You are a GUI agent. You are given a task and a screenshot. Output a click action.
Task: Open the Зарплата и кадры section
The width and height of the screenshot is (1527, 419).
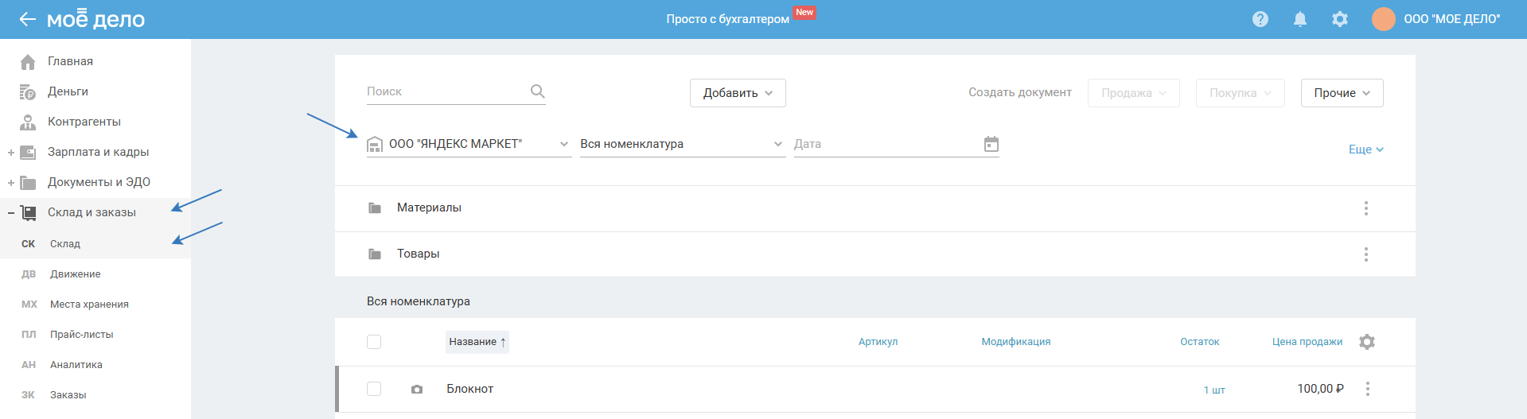point(98,152)
